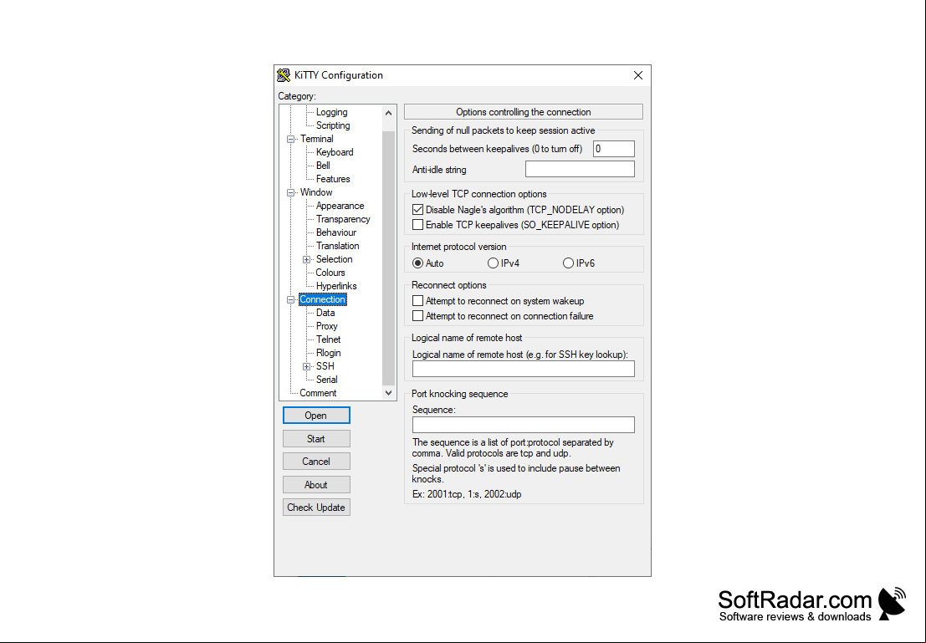Click the Logical name of remote host field
The height and width of the screenshot is (643, 926).
tap(524, 369)
